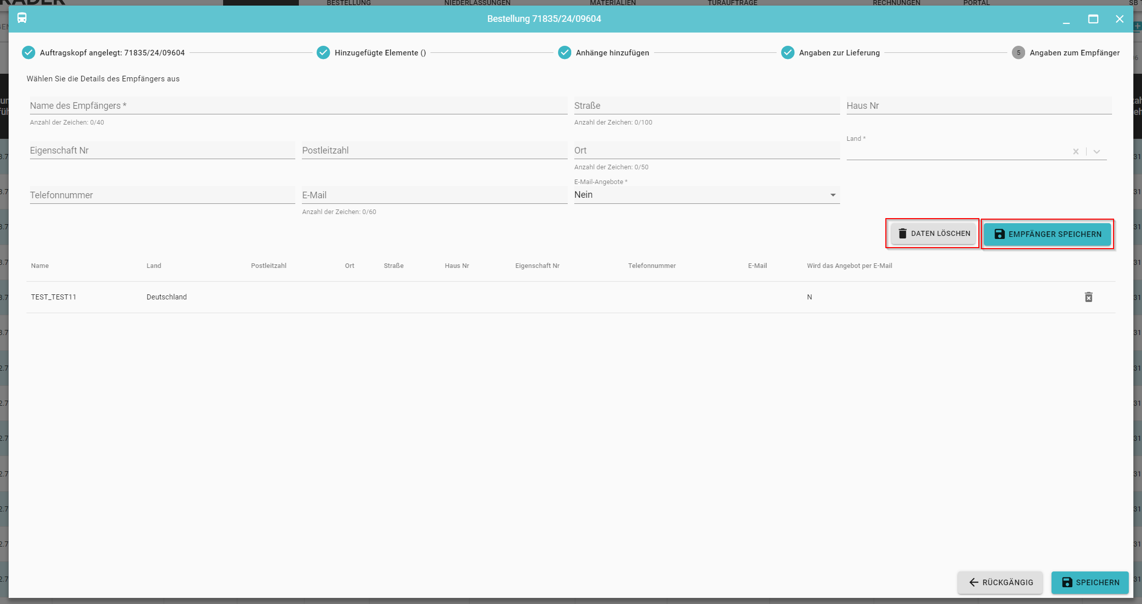
Task: Expand the Land dropdown chevron
Action: click(1097, 152)
